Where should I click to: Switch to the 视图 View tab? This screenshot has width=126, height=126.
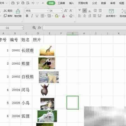click(x=122, y=3)
